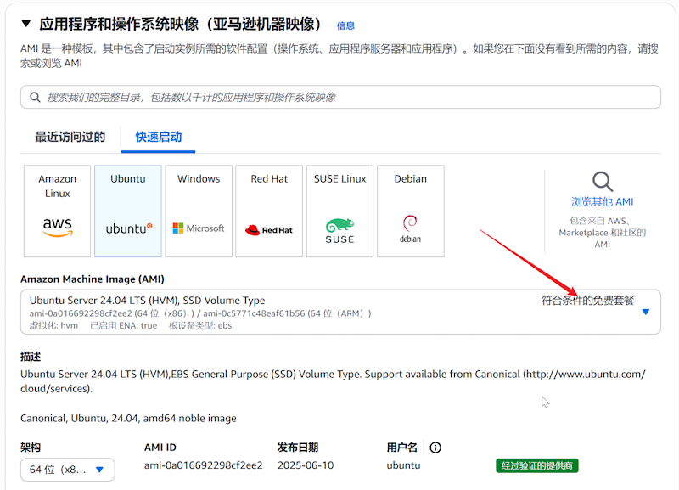Screen dimensions: 679x490
Task: Click the AMI ID value under AMI ID
Action: (204, 465)
